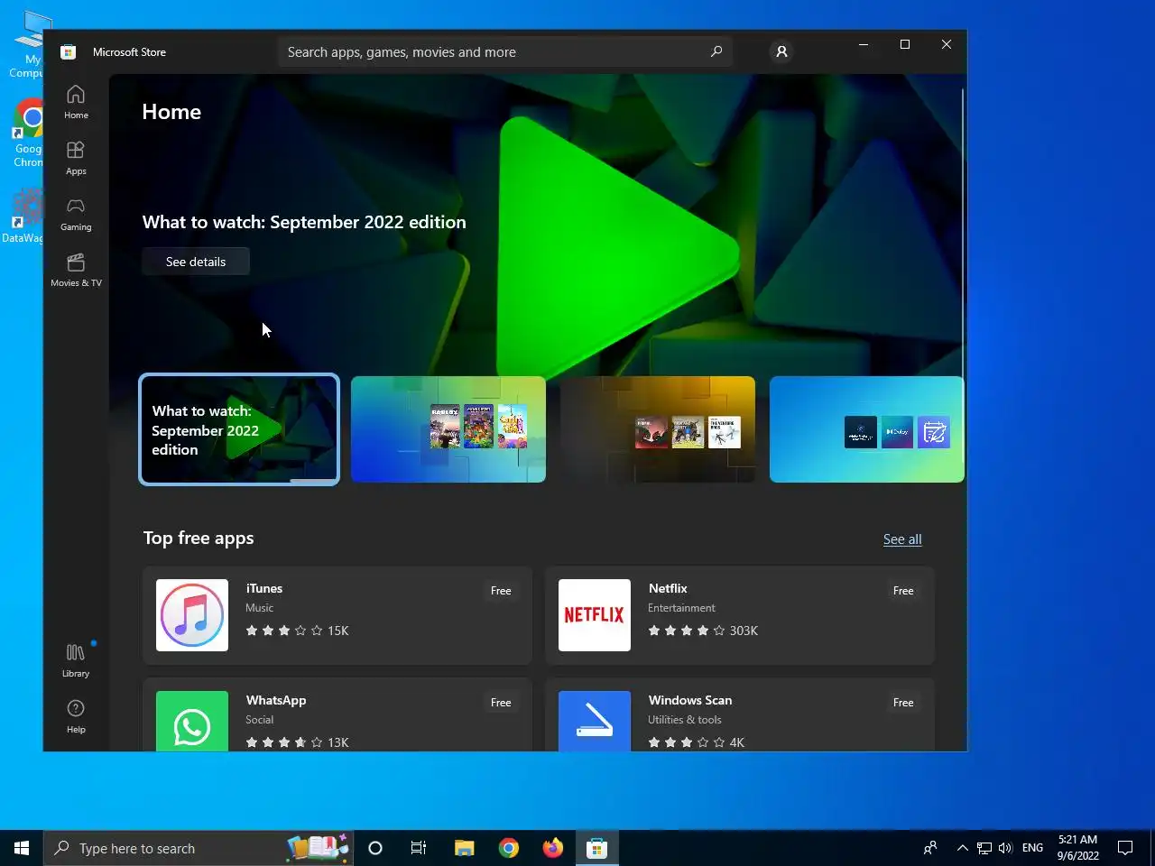Open the People icon in system tray
1155x866 pixels.
[930, 848]
